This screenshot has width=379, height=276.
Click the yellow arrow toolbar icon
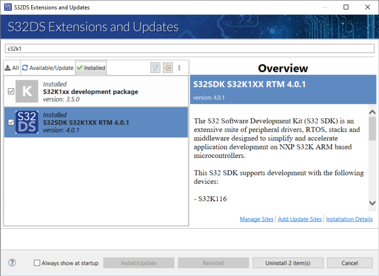click(167, 68)
